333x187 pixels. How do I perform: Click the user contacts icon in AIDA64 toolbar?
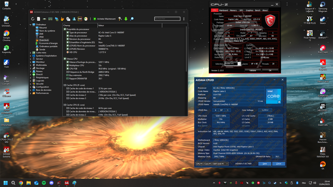click(x=74, y=19)
